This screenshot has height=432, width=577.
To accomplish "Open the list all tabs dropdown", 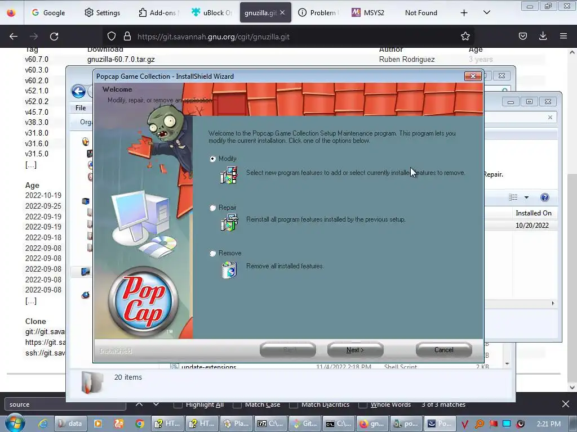I will [487, 12].
